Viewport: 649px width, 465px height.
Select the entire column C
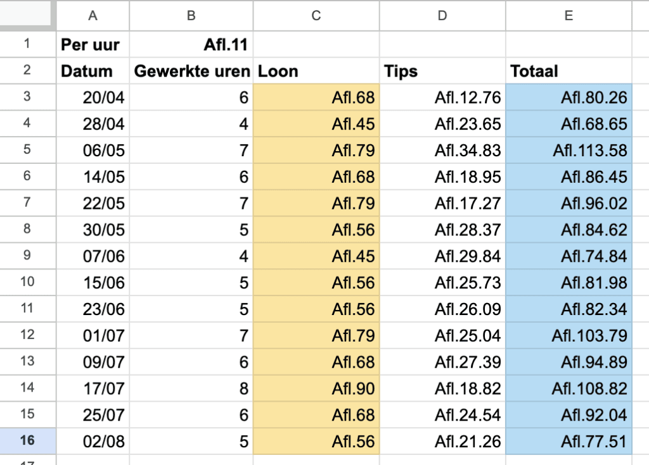316,16
